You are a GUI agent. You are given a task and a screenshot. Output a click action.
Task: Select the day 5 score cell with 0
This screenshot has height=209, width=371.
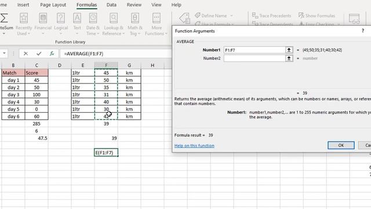pyautogui.click(x=37, y=109)
